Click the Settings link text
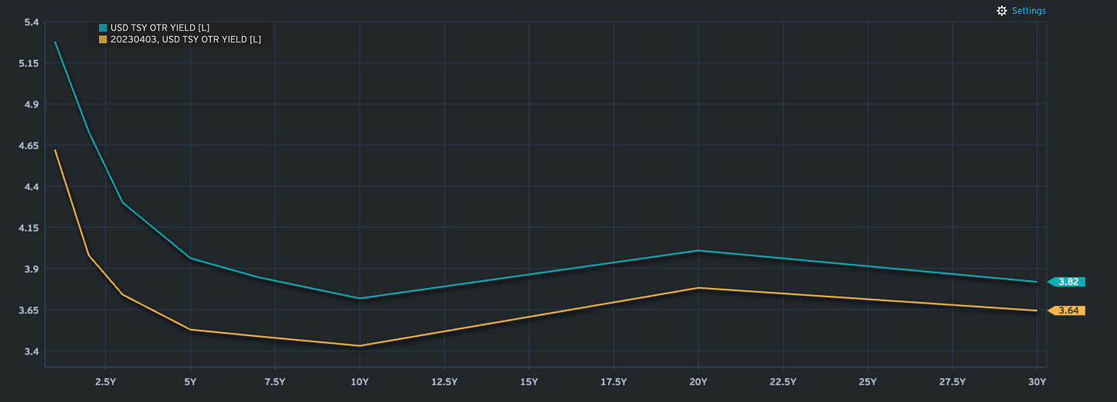 (x=1029, y=11)
